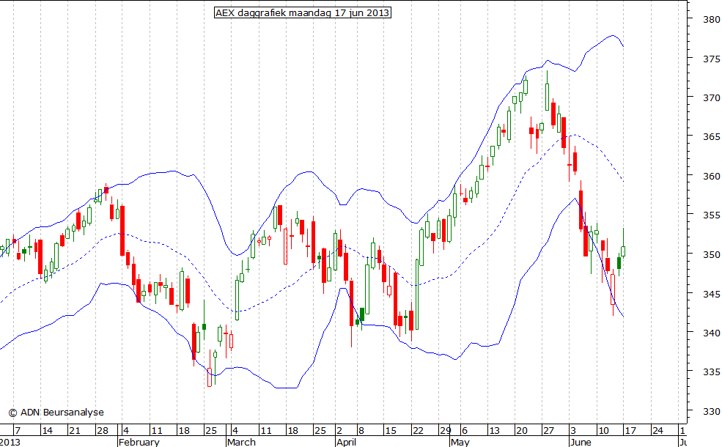Click the chart title 'AEX daggrafiek maandag 17 jun 2013'

tap(303, 13)
